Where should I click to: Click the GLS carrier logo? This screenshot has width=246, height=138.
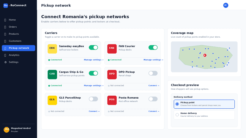pos(52,100)
